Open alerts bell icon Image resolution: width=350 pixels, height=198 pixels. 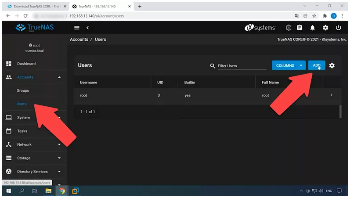(313, 28)
